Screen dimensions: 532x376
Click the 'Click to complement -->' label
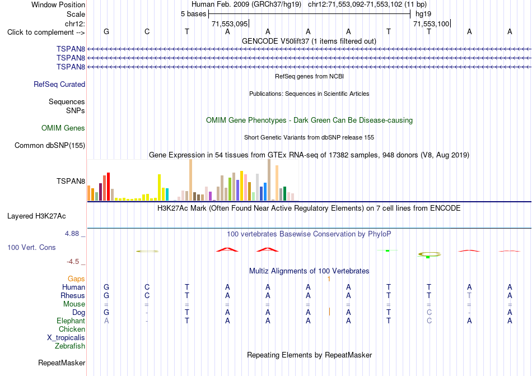pyautogui.click(x=46, y=33)
